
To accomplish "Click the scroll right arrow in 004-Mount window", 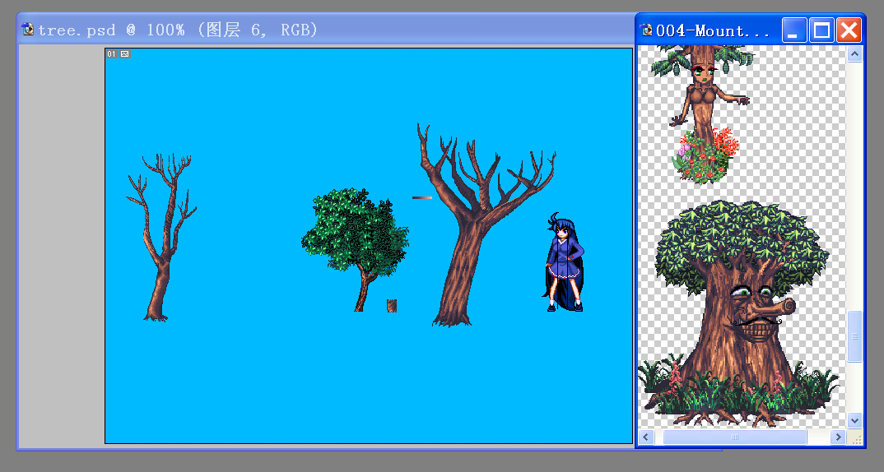I will click(x=839, y=437).
